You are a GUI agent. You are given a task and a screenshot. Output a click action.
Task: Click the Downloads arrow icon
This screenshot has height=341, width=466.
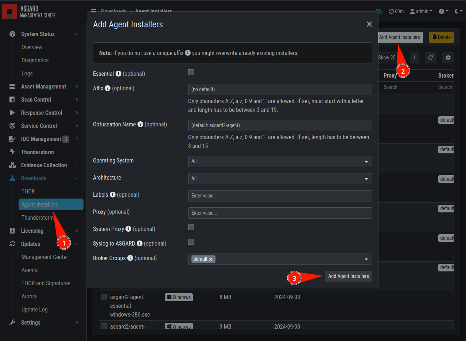click(x=12, y=178)
